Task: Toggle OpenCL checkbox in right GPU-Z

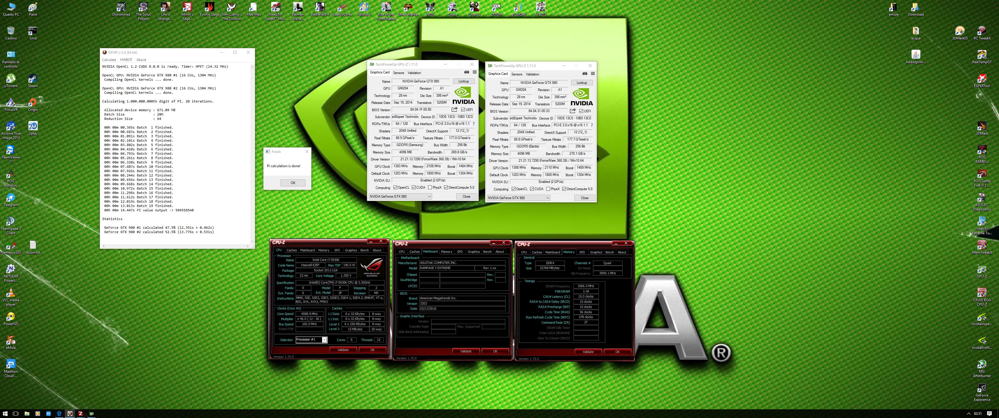Action: [x=513, y=189]
